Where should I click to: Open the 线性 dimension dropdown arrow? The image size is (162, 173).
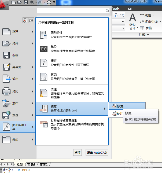[x=154, y=15]
